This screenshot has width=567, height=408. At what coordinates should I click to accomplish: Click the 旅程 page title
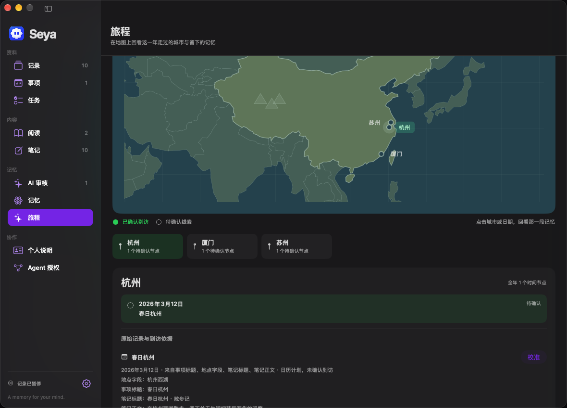(x=120, y=31)
